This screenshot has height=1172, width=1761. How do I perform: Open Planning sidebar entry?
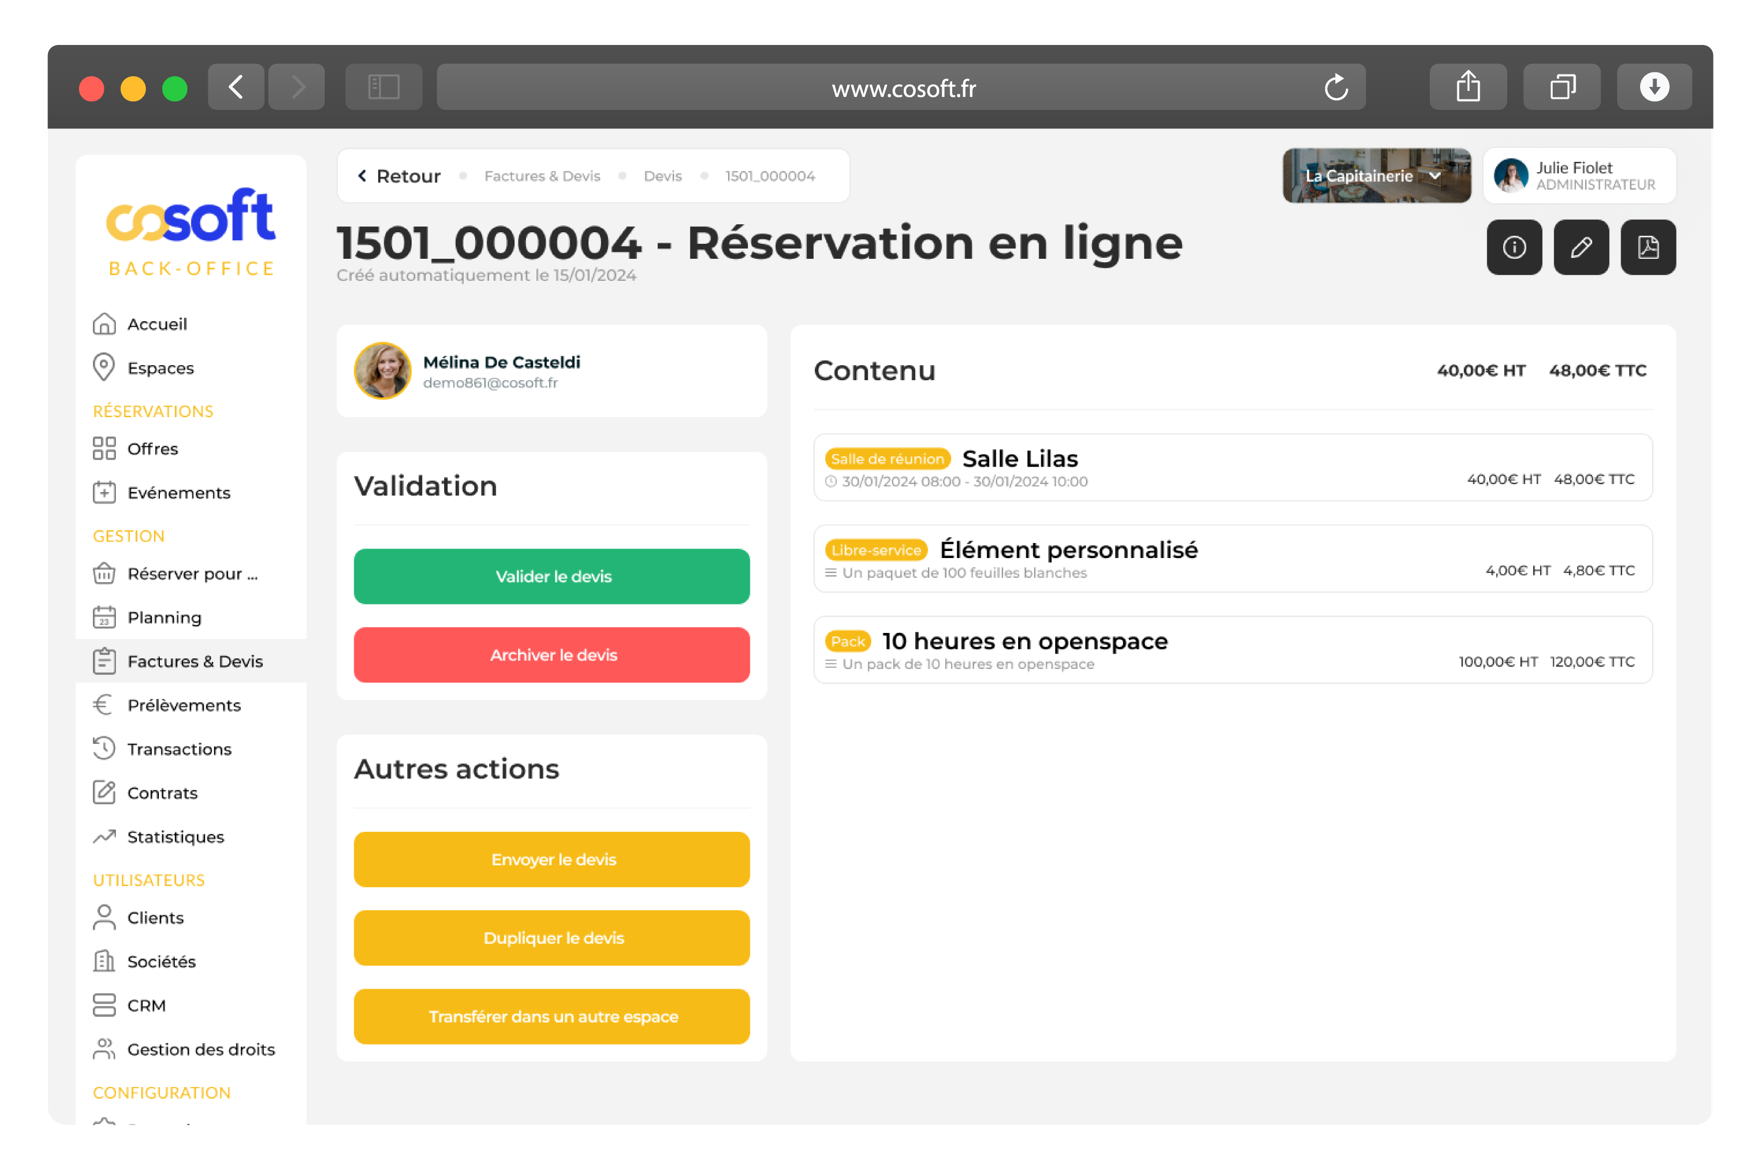point(191,617)
